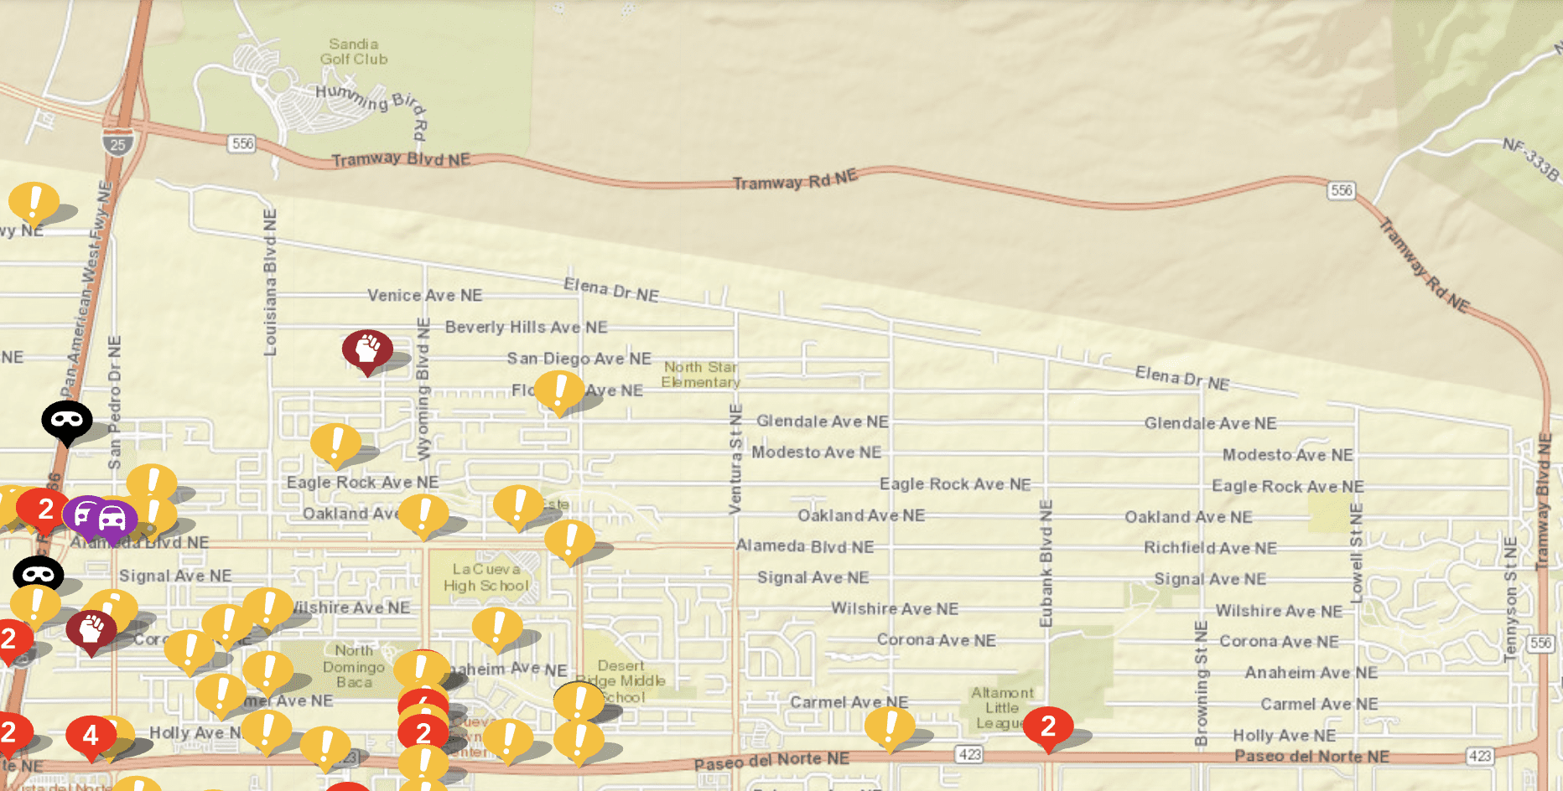Click the yellow alert marker near Desert Ridge Middle School

[x=579, y=702]
